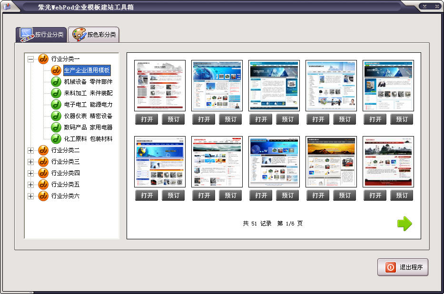444x294 pixels.
Task: Collapse the 行业分类一 tree node
Action: click(31, 59)
